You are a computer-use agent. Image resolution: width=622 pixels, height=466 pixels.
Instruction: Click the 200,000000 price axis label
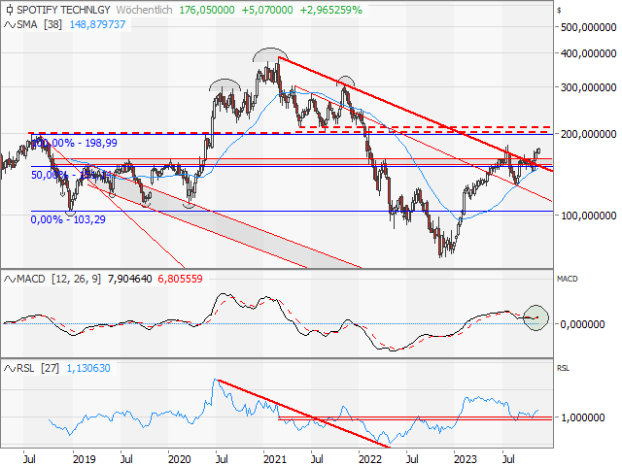coord(588,134)
